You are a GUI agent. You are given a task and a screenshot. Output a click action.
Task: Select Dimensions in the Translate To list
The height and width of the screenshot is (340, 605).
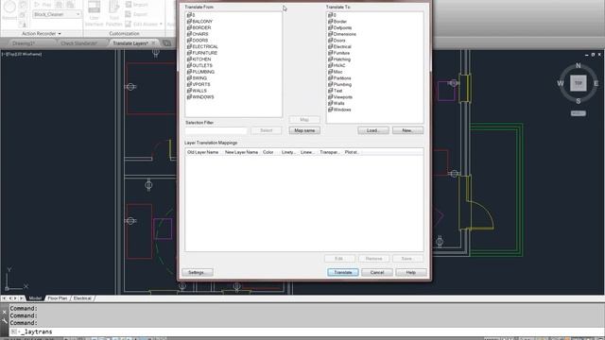point(342,34)
